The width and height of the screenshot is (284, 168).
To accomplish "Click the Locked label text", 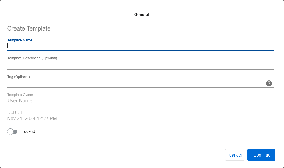I will coord(28,132).
